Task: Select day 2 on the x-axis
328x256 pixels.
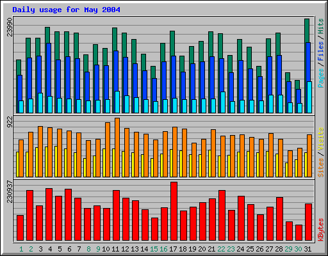Action: (31, 249)
